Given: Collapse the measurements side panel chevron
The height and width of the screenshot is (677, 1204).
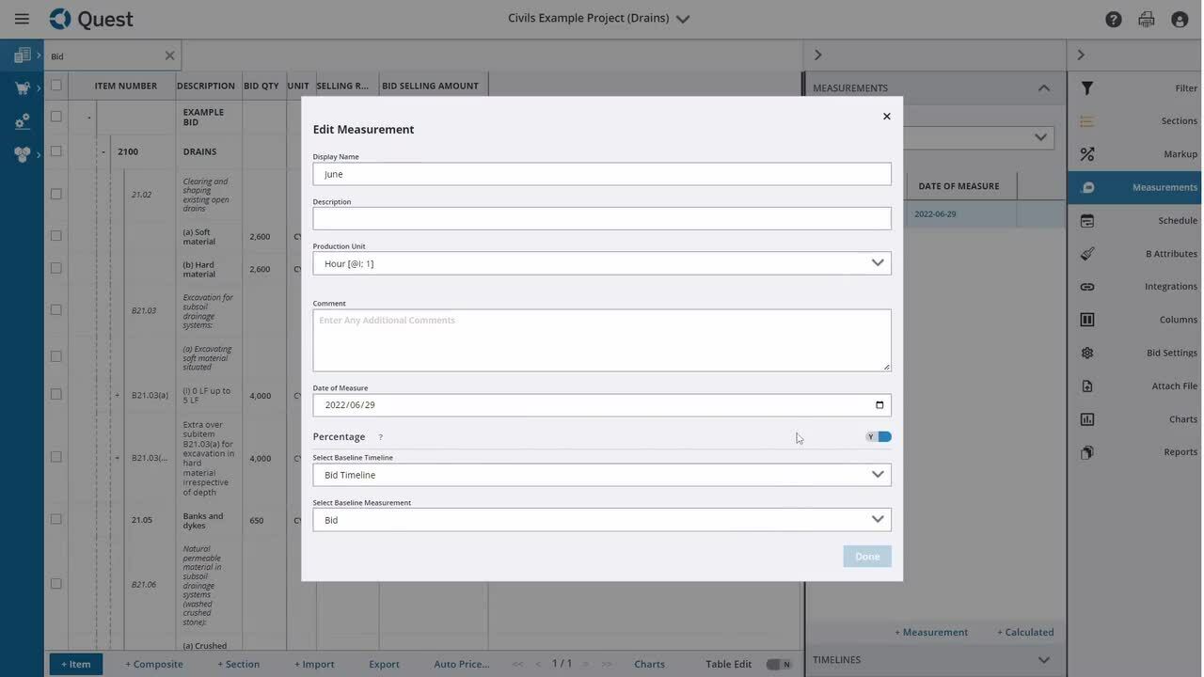Looking at the screenshot, I should [x=817, y=55].
